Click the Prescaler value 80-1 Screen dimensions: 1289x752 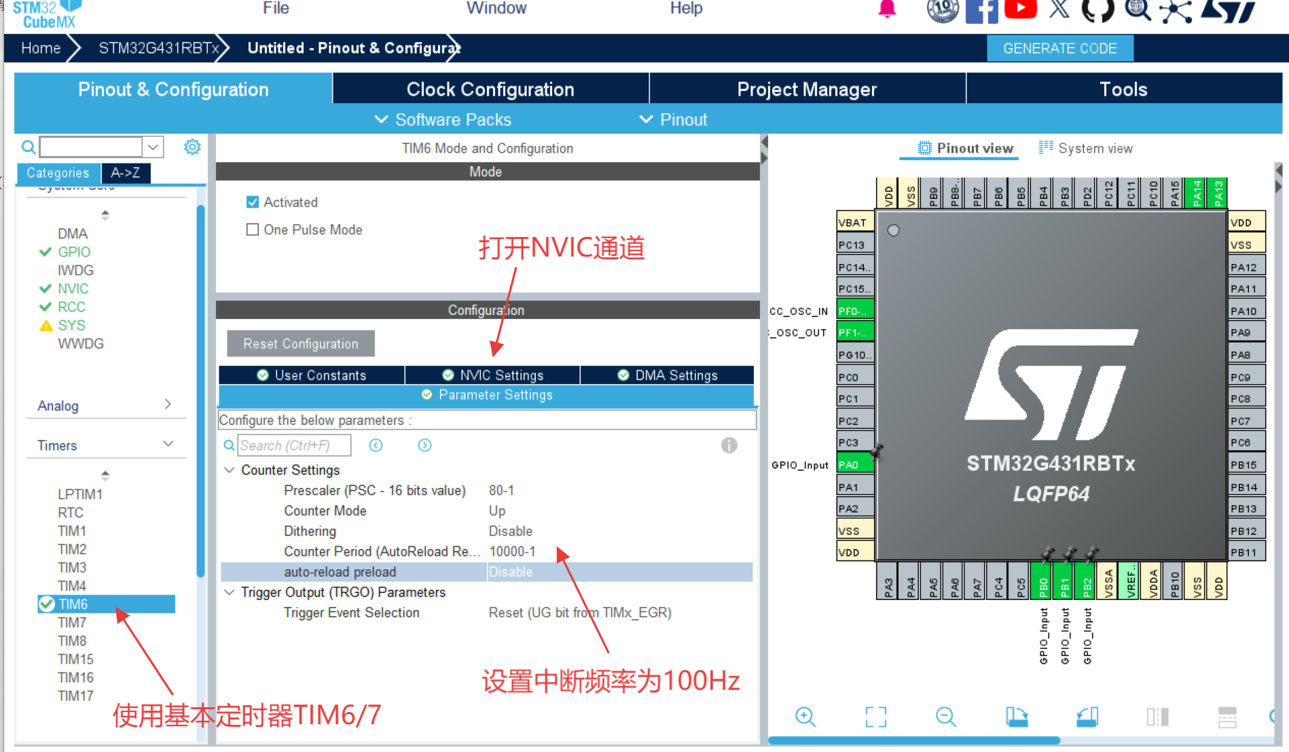(x=501, y=490)
